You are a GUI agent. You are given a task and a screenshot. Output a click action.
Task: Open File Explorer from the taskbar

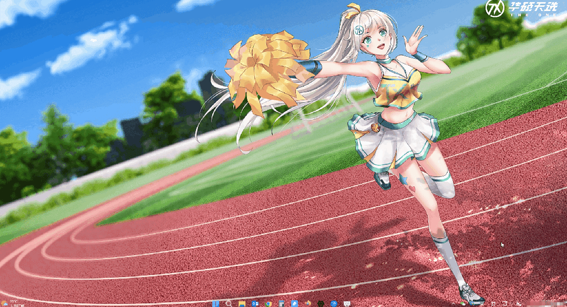(242, 304)
